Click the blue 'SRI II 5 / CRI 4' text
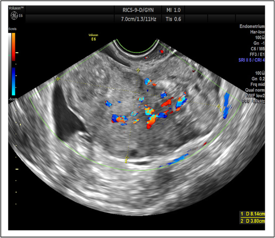The width and height of the screenshot is (275, 238). click(251, 60)
